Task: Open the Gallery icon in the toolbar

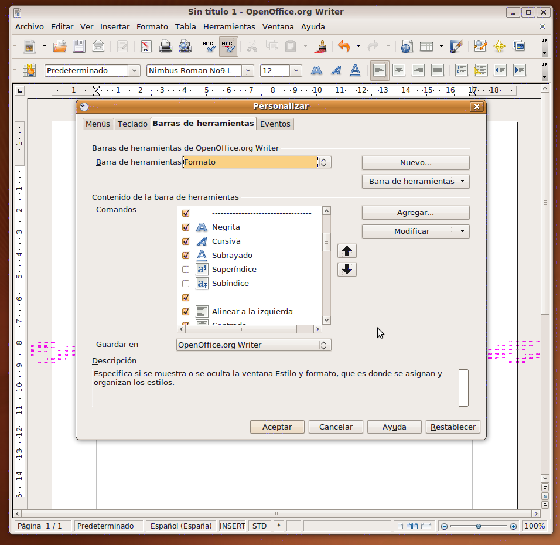Action: click(x=518, y=46)
